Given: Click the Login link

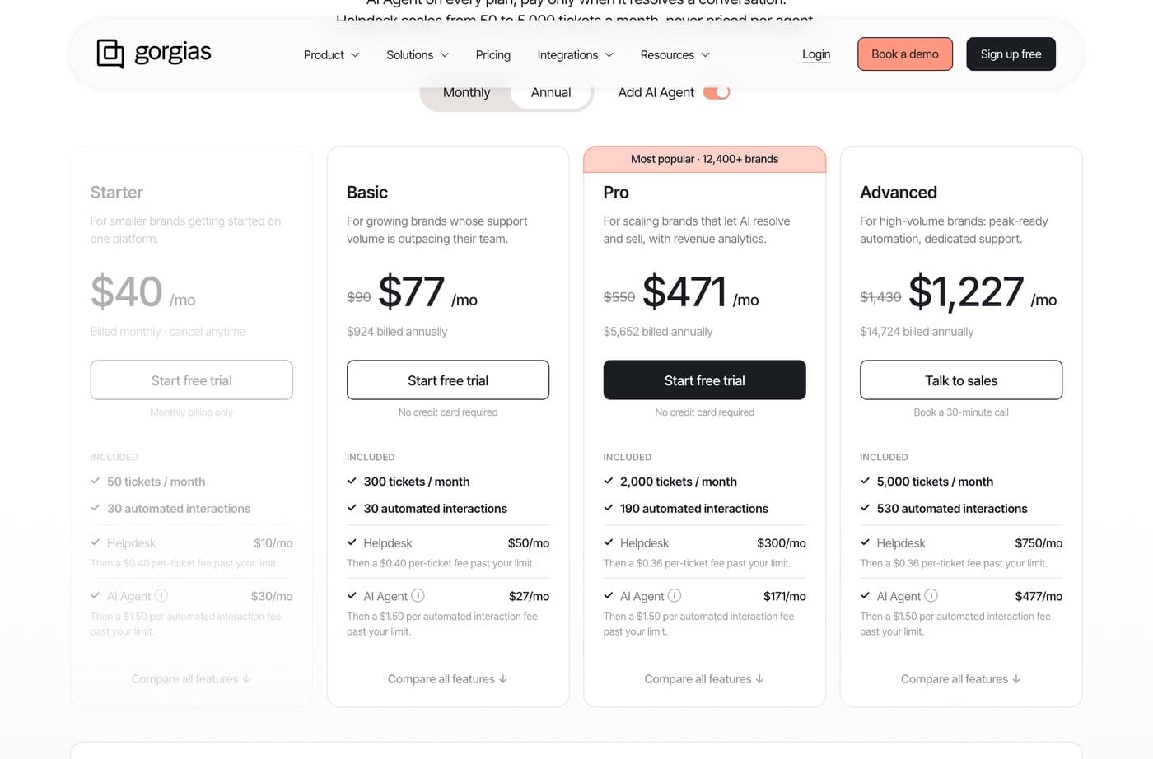Looking at the screenshot, I should coord(816,54).
